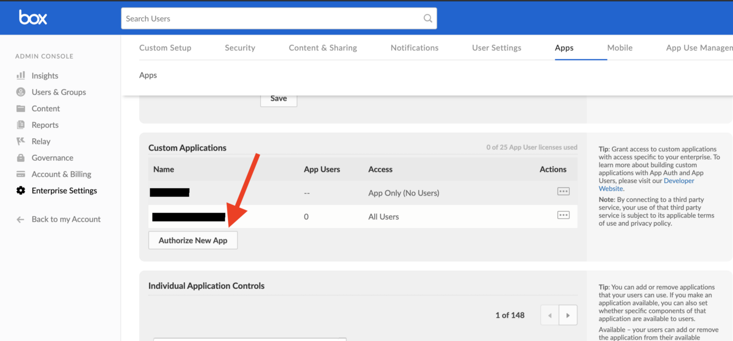Click the Account & Billing card icon
The image size is (733, 341).
pos(21,174)
